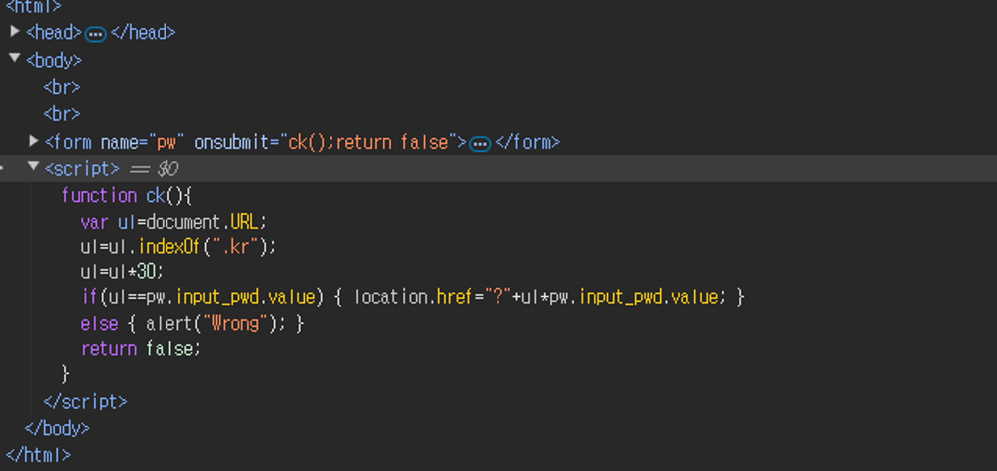Expand the form name="pw" arrow
This screenshot has width=997, height=471.
[x=34, y=141]
